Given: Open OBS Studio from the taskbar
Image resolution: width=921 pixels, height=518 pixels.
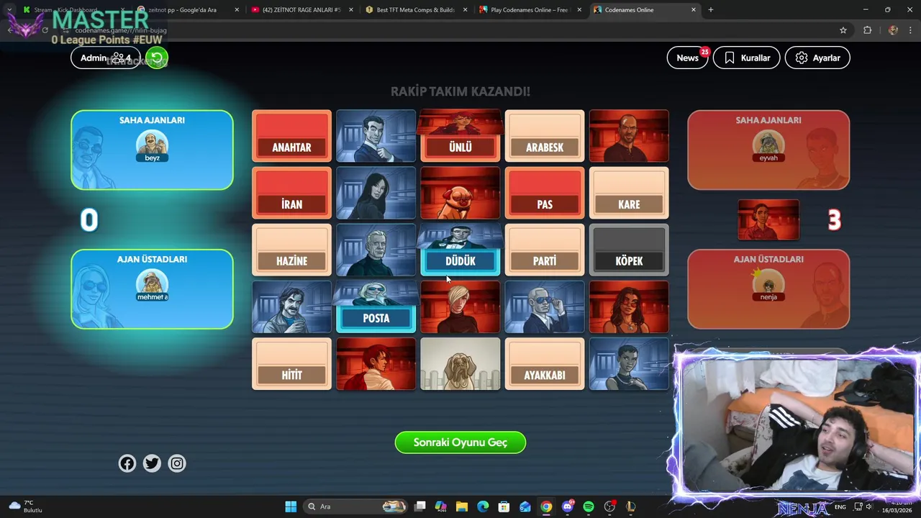Looking at the screenshot, I should (x=609, y=506).
